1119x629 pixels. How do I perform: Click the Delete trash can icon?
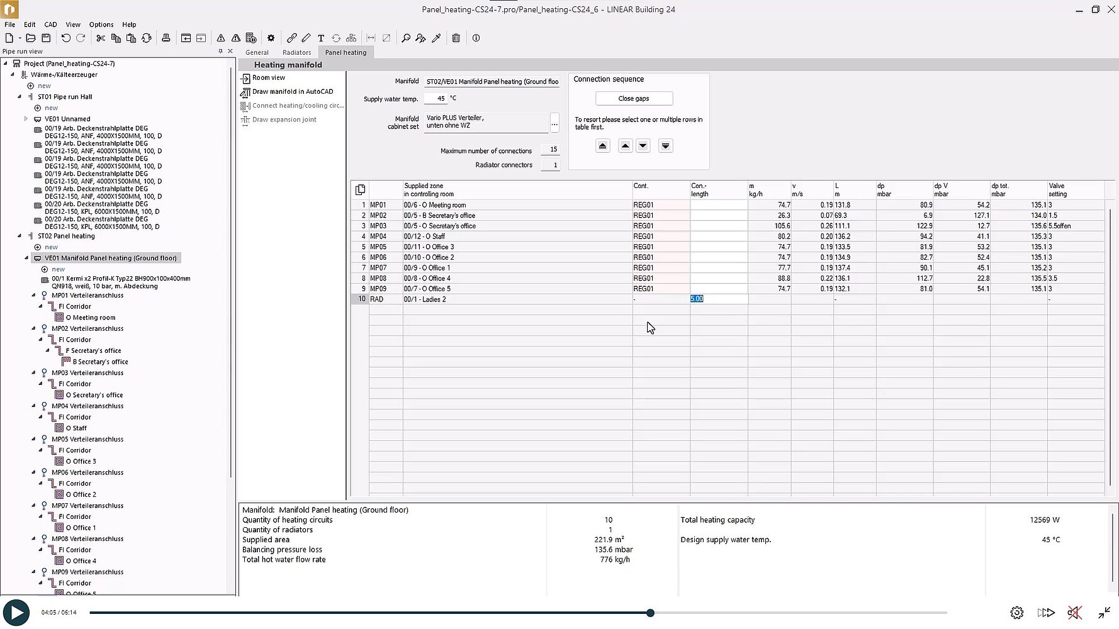pos(456,38)
